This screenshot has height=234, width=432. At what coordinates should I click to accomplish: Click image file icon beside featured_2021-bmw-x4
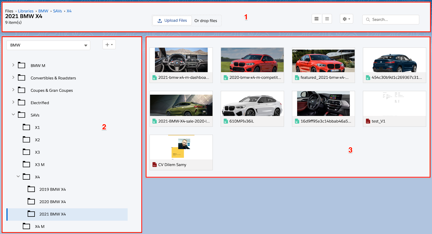pos(297,78)
